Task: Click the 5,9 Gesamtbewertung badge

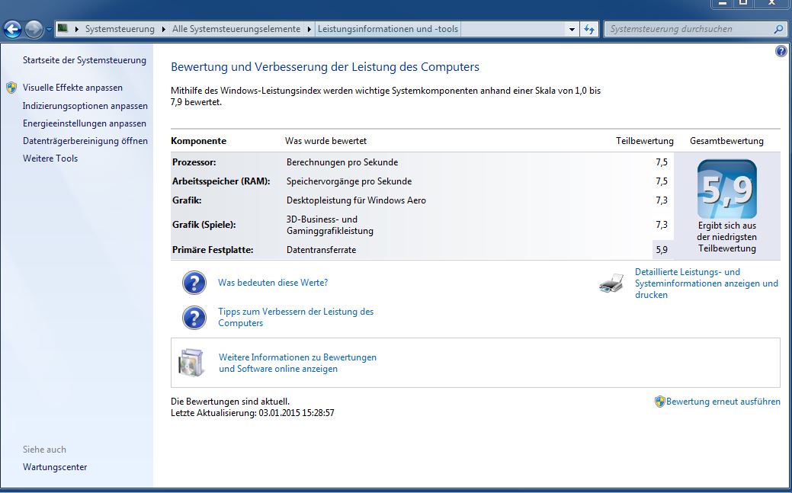Action: click(x=727, y=189)
